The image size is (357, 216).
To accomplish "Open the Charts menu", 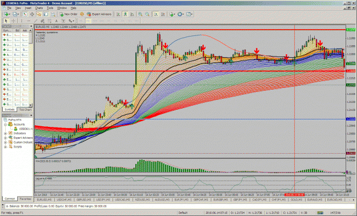I will 39,8.
